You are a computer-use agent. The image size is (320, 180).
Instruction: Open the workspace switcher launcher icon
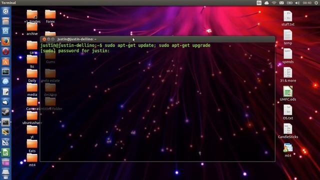pos(5,162)
